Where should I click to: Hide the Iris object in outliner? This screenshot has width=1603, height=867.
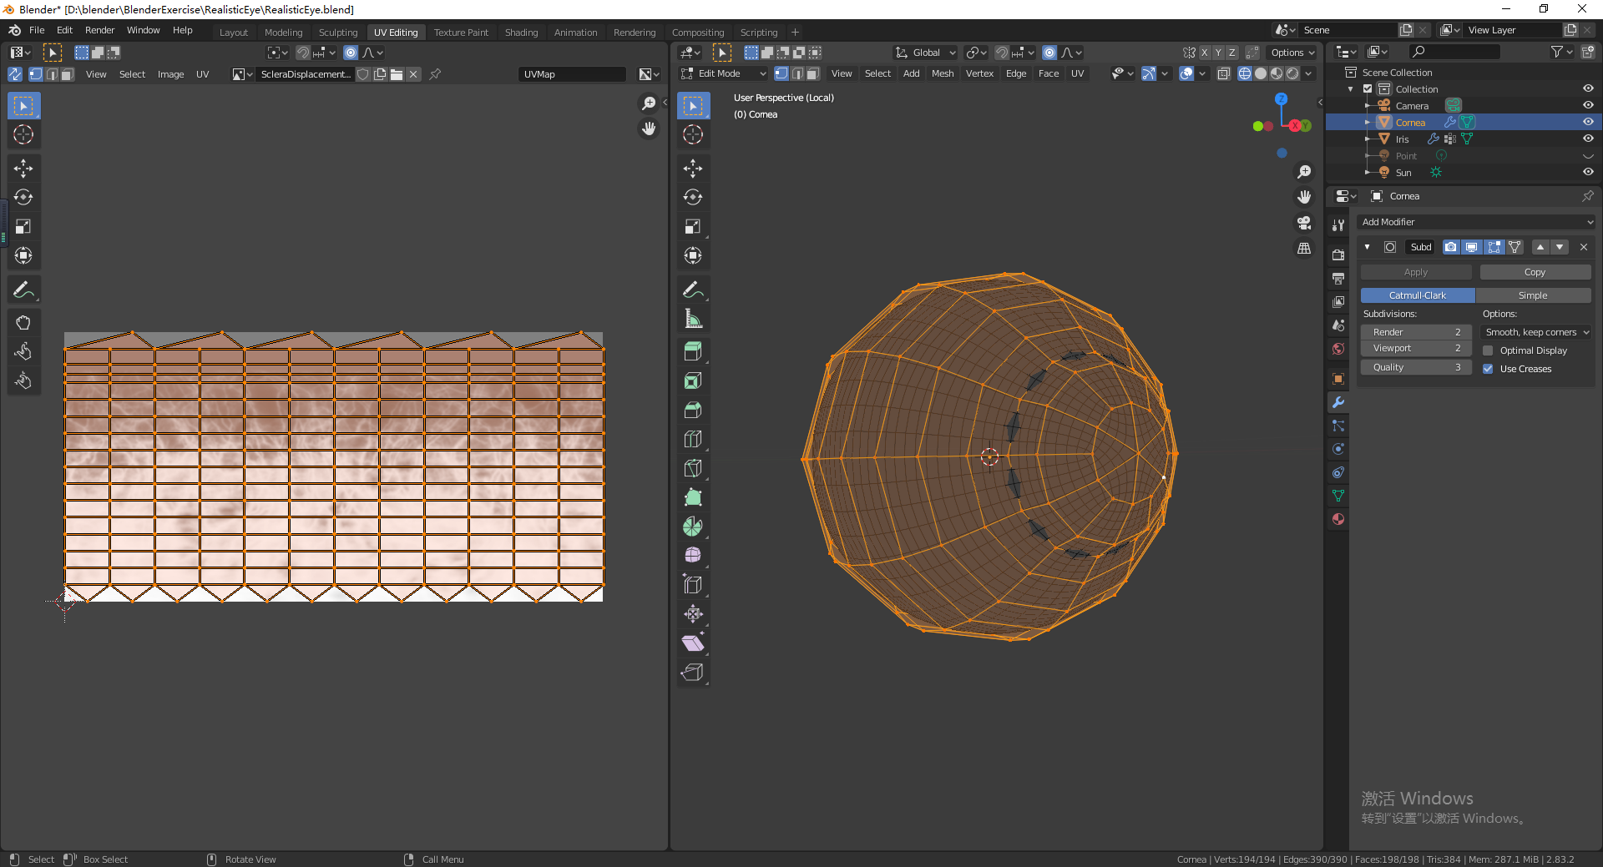coord(1588,139)
